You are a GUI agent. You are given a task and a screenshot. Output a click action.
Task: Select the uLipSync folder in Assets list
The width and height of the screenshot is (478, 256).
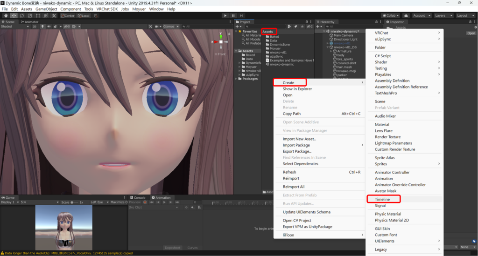pos(277,56)
